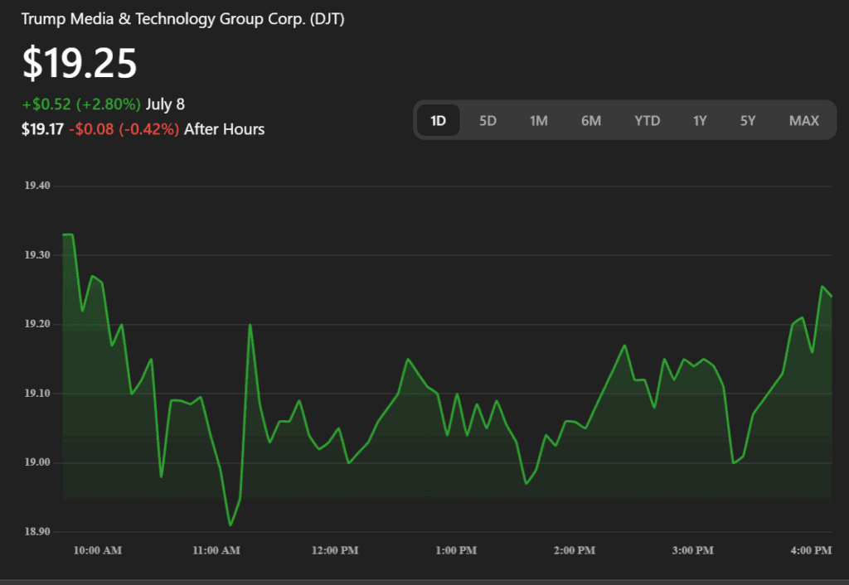Click the $19.25 current price
Screen dimensions: 849x585
[x=80, y=63]
